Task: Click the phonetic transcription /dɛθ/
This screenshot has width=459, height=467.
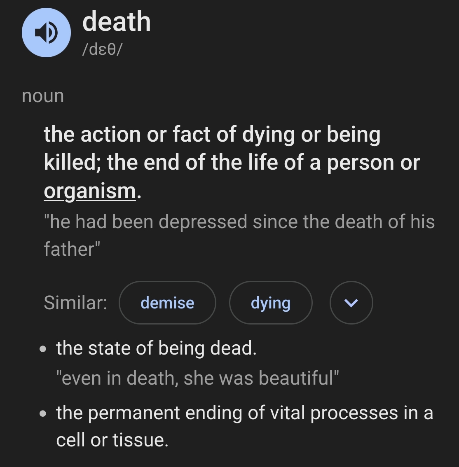Action: coord(102,49)
